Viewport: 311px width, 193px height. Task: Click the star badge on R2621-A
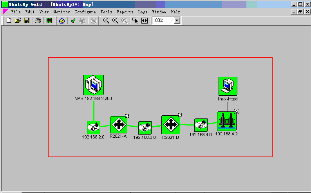[x=127, y=116]
